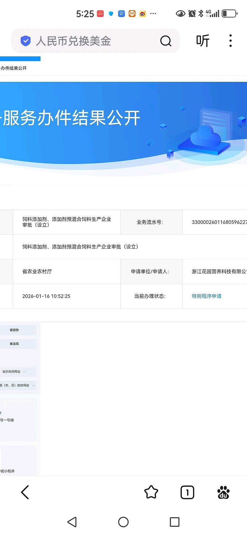This screenshot has height=535, width=247.
Task: Tap the 或小程序 text at bottom left
Action: (x=7, y=471)
